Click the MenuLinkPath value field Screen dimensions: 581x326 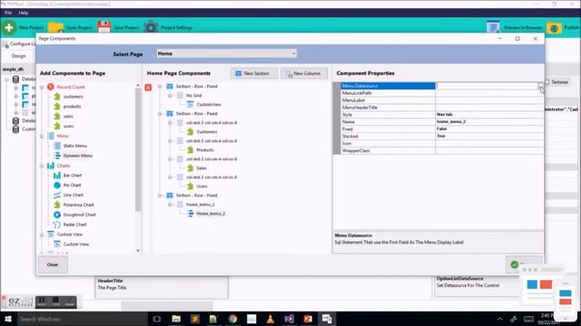(x=489, y=93)
